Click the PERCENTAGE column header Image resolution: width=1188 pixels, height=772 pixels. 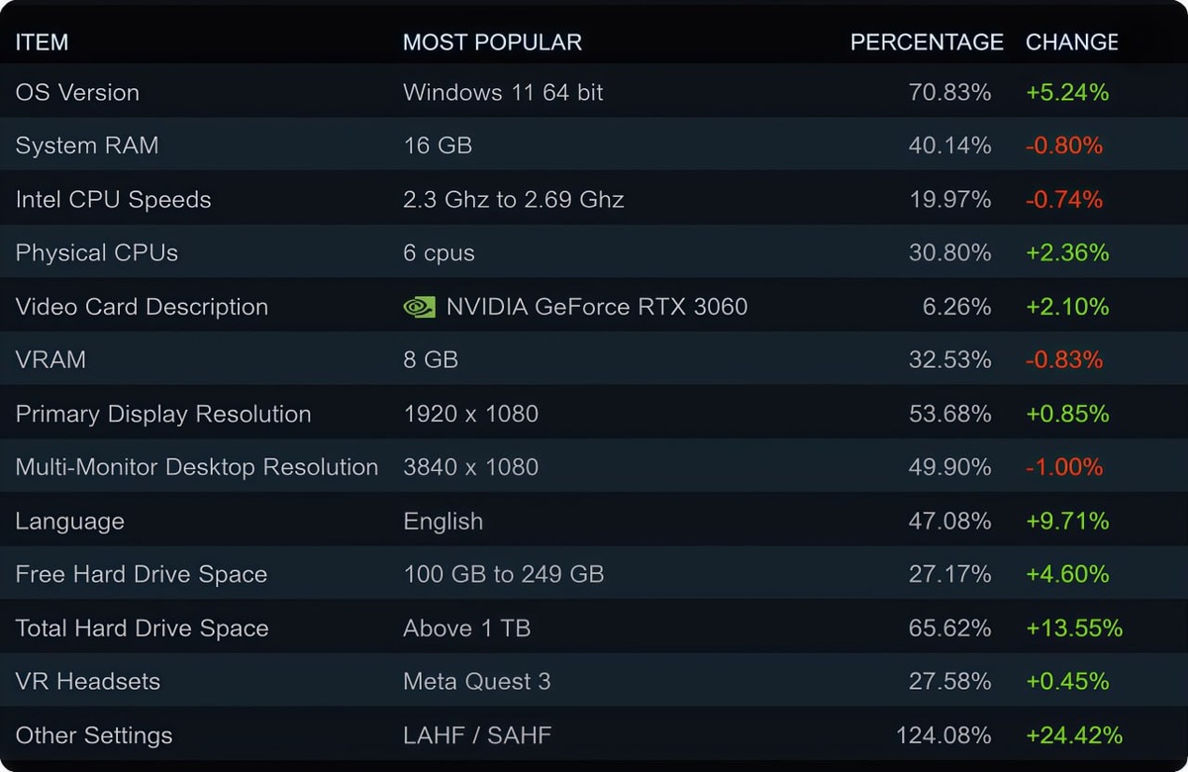point(927,43)
